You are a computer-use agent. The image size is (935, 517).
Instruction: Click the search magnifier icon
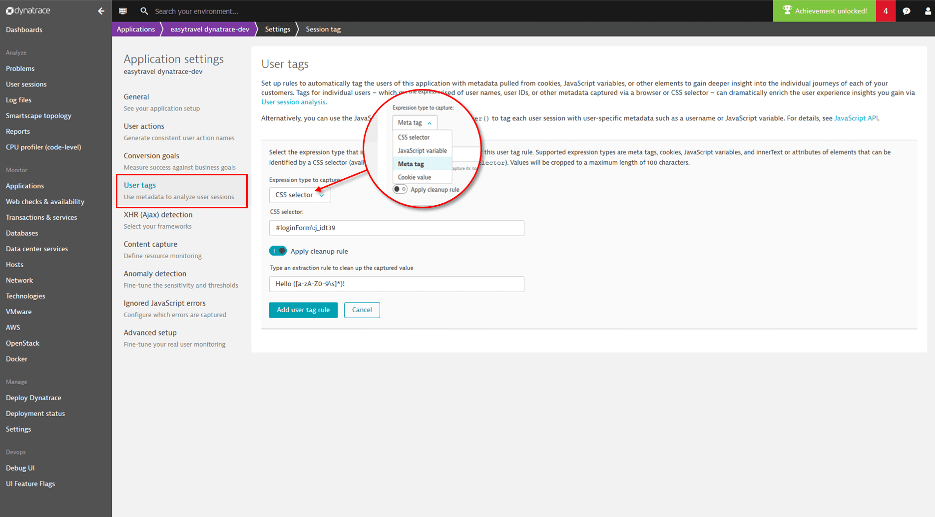click(x=144, y=10)
